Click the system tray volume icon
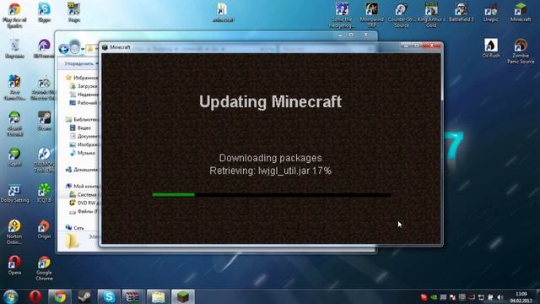The width and height of the screenshot is (540, 304). point(500,297)
